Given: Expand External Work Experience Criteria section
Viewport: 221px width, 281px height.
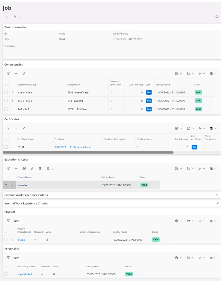Looking at the screenshot, I should click(217, 195).
